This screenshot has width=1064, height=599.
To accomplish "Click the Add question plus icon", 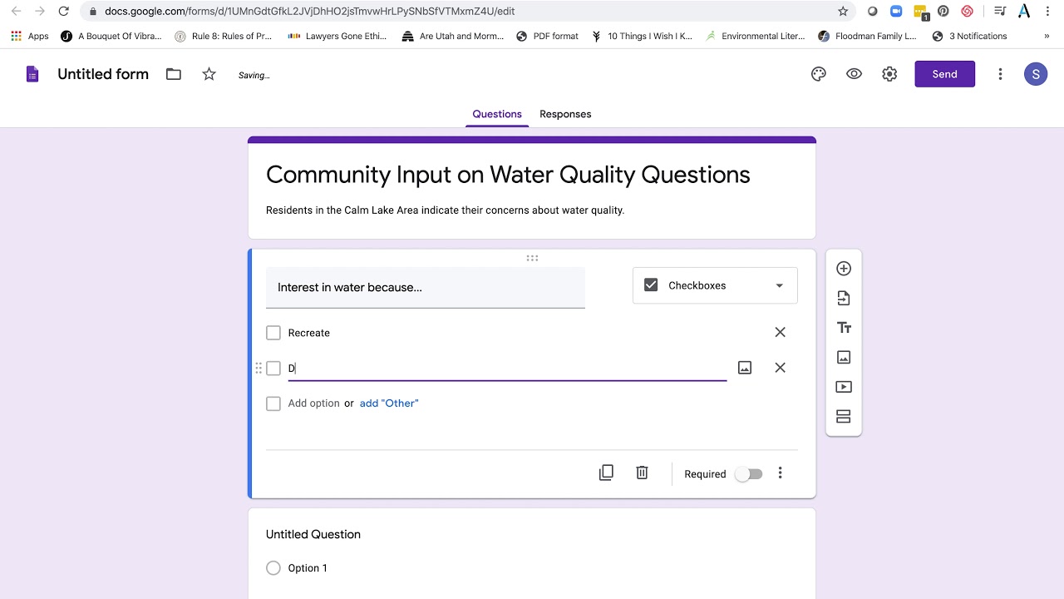I will click(x=844, y=269).
